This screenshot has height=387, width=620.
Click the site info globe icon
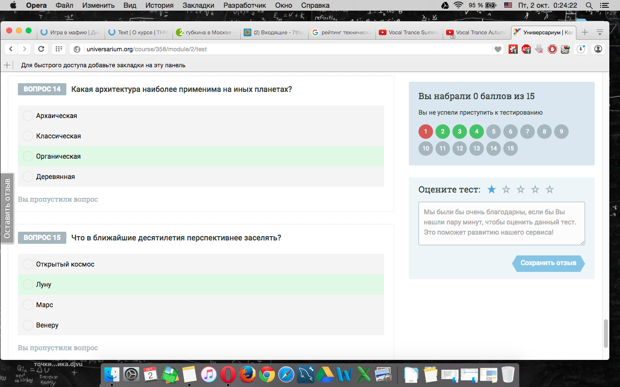77,49
